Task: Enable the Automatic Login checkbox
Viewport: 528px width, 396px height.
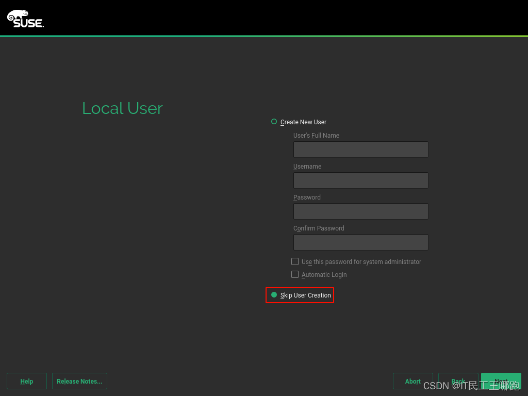Action: click(x=295, y=274)
